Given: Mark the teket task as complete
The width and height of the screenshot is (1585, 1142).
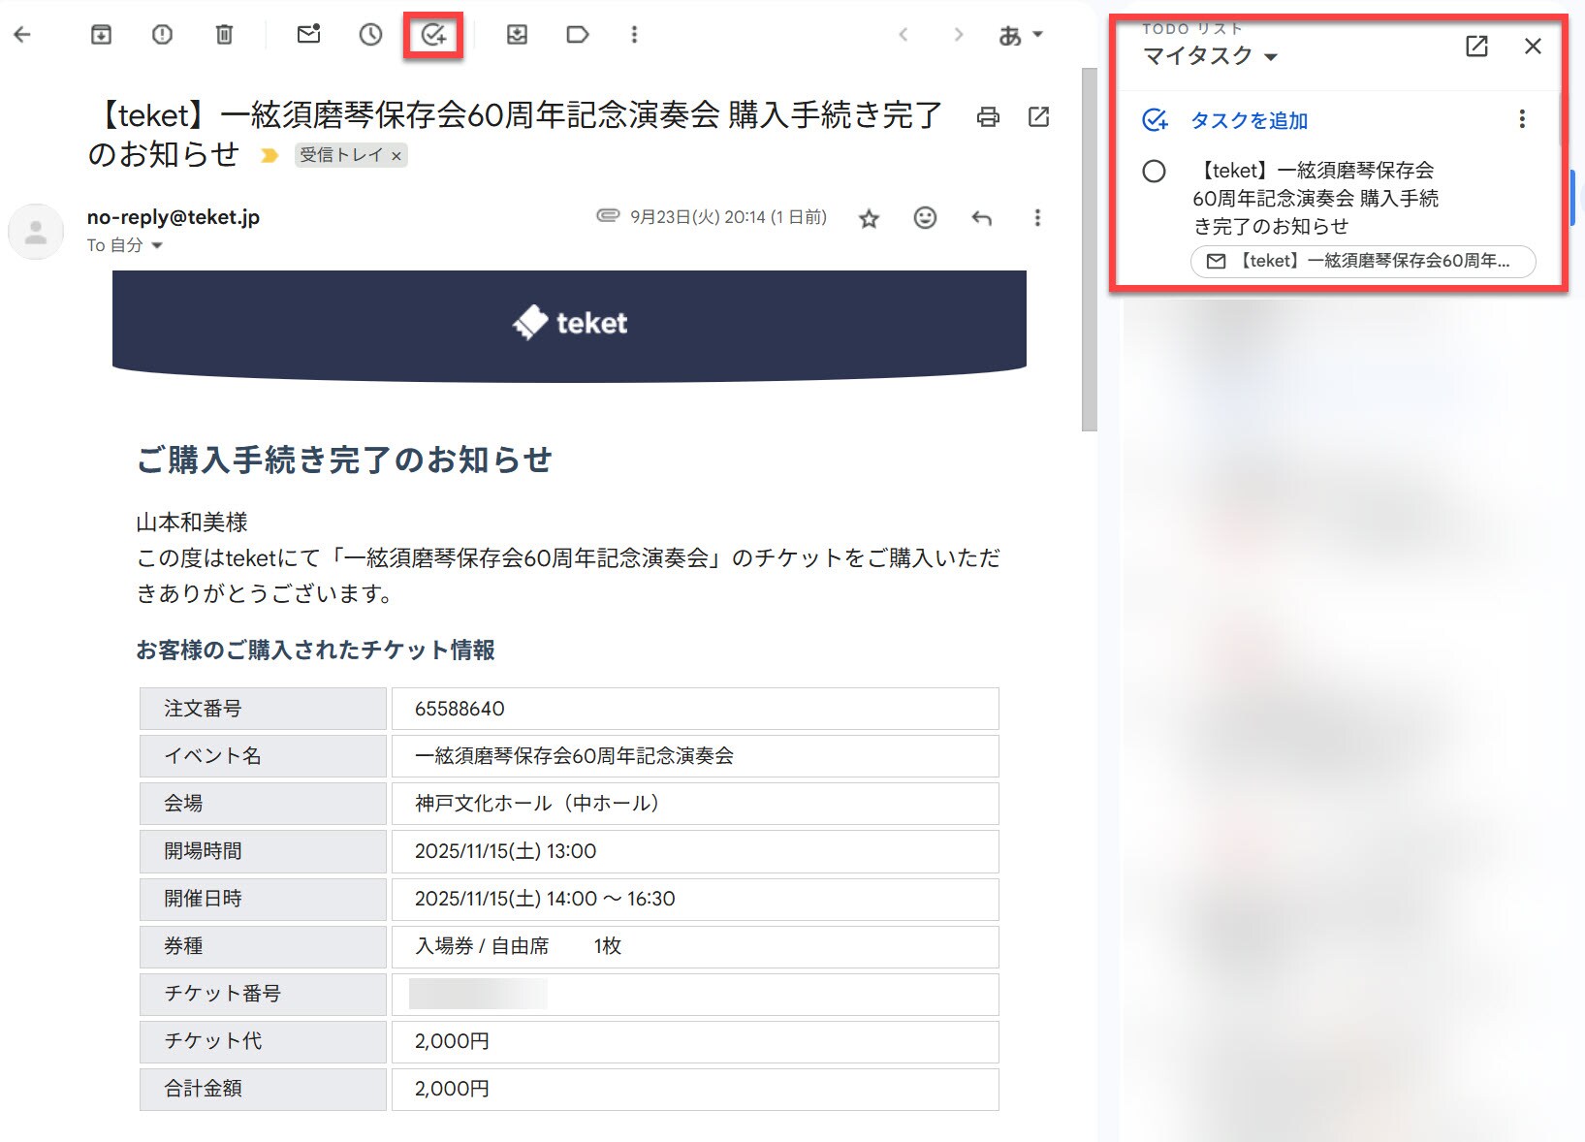Looking at the screenshot, I should coord(1154,172).
